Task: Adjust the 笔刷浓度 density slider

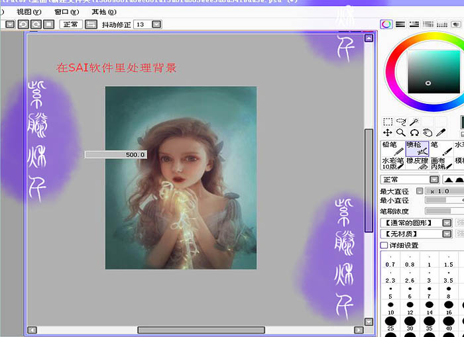Action: 445,211
